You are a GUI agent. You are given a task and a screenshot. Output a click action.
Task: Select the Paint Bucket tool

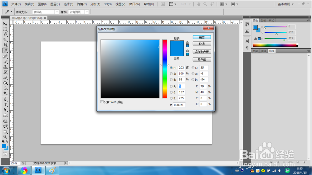pyautogui.click(x=5, y=83)
